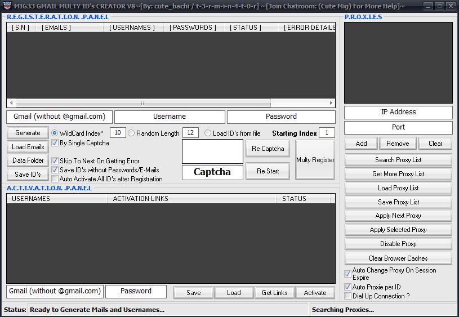Click the Searching Proxies... status text
Screen dimensions: 459x317
point(343,310)
